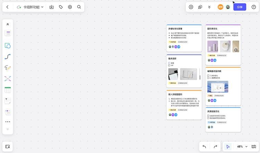Check the second checkbox in 编辑器改版四期 card

click(x=208, y=78)
